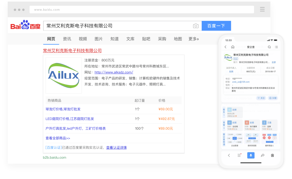Tap the 纠错 report-error button
This screenshot has height=179, width=292.
[273, 98]
